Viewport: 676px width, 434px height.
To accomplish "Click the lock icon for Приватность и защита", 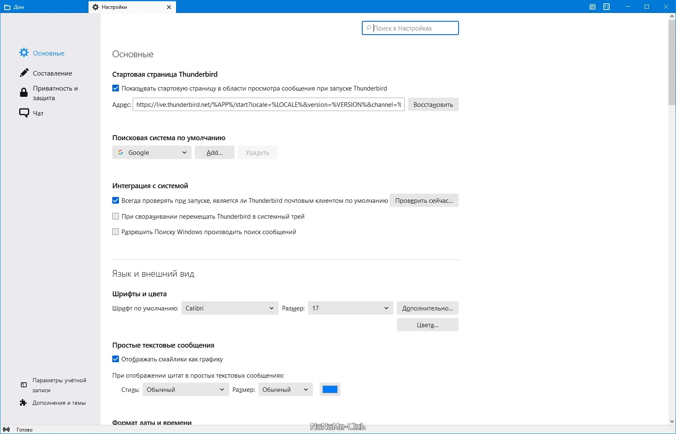I will 24,93.
